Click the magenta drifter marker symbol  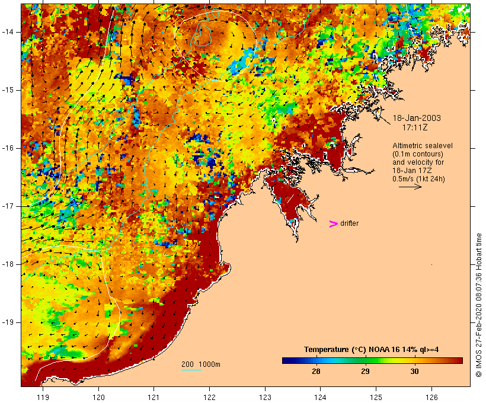[x=333, y=224]
